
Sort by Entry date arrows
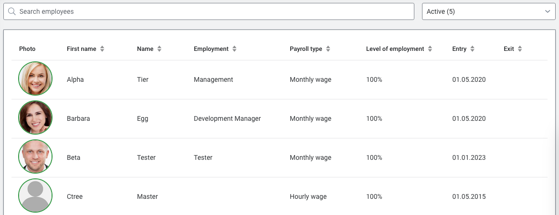tap(472, 49)
